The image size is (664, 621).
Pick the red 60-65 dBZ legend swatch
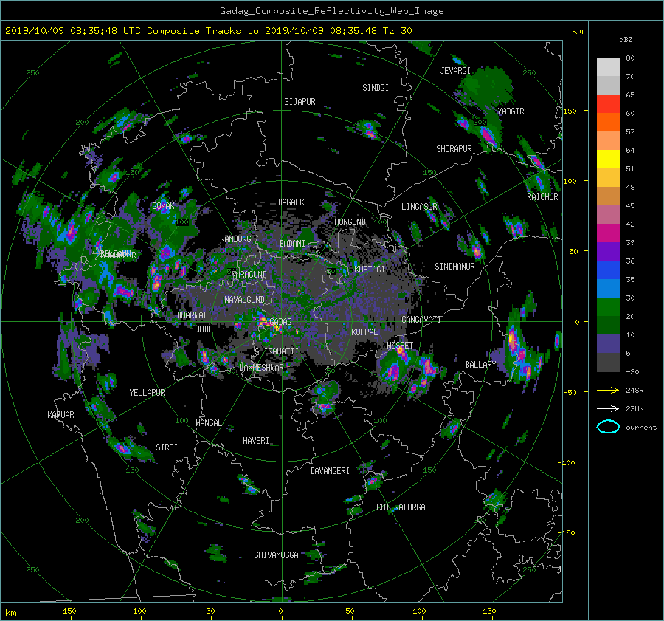[608, 104]
